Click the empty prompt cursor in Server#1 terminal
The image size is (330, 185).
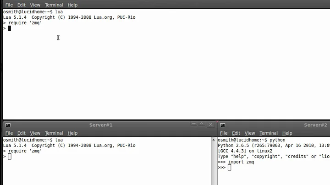click(x=10, y=157)
